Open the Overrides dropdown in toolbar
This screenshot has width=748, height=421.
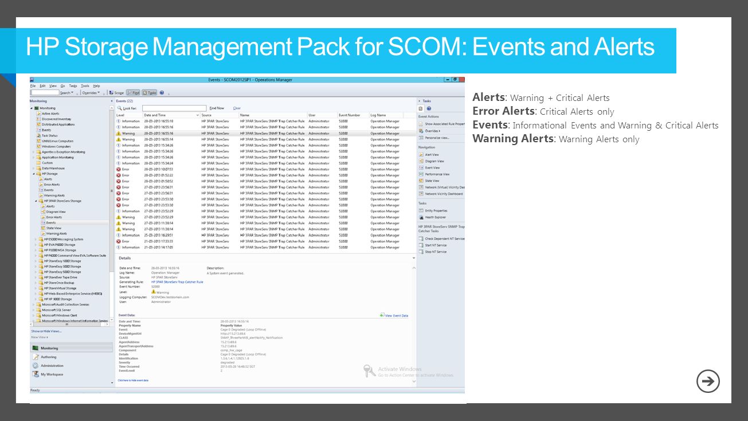pyautogui.click(x=91, y=92)
